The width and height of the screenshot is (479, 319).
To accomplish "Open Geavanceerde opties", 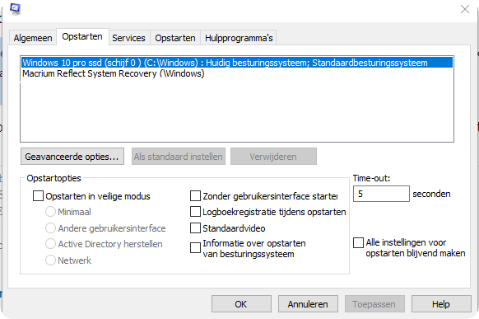I will (x=72, y=157).
